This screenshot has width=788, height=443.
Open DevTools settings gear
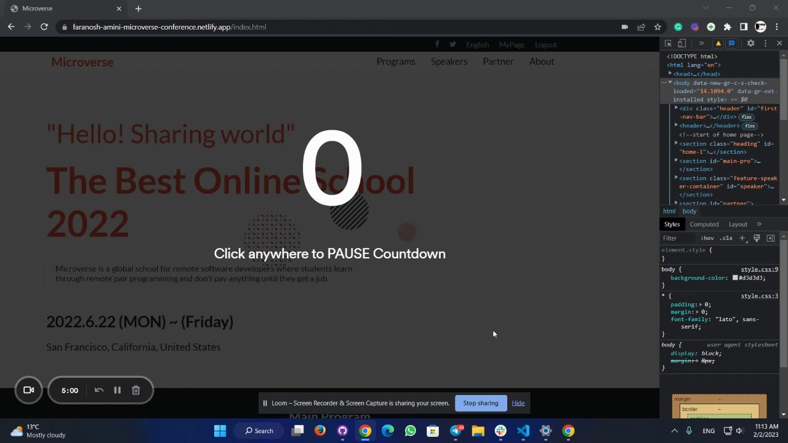pyautogui.click(x=750, y=44)
